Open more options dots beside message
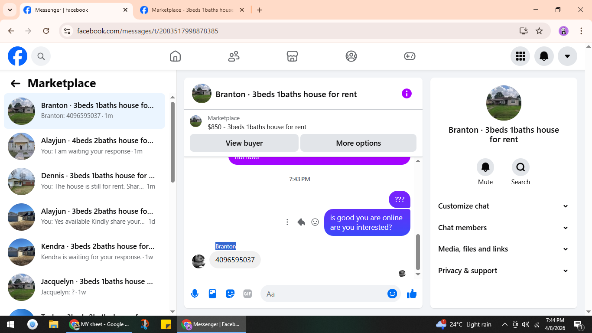The image size is (592, 333). [287, 222]
